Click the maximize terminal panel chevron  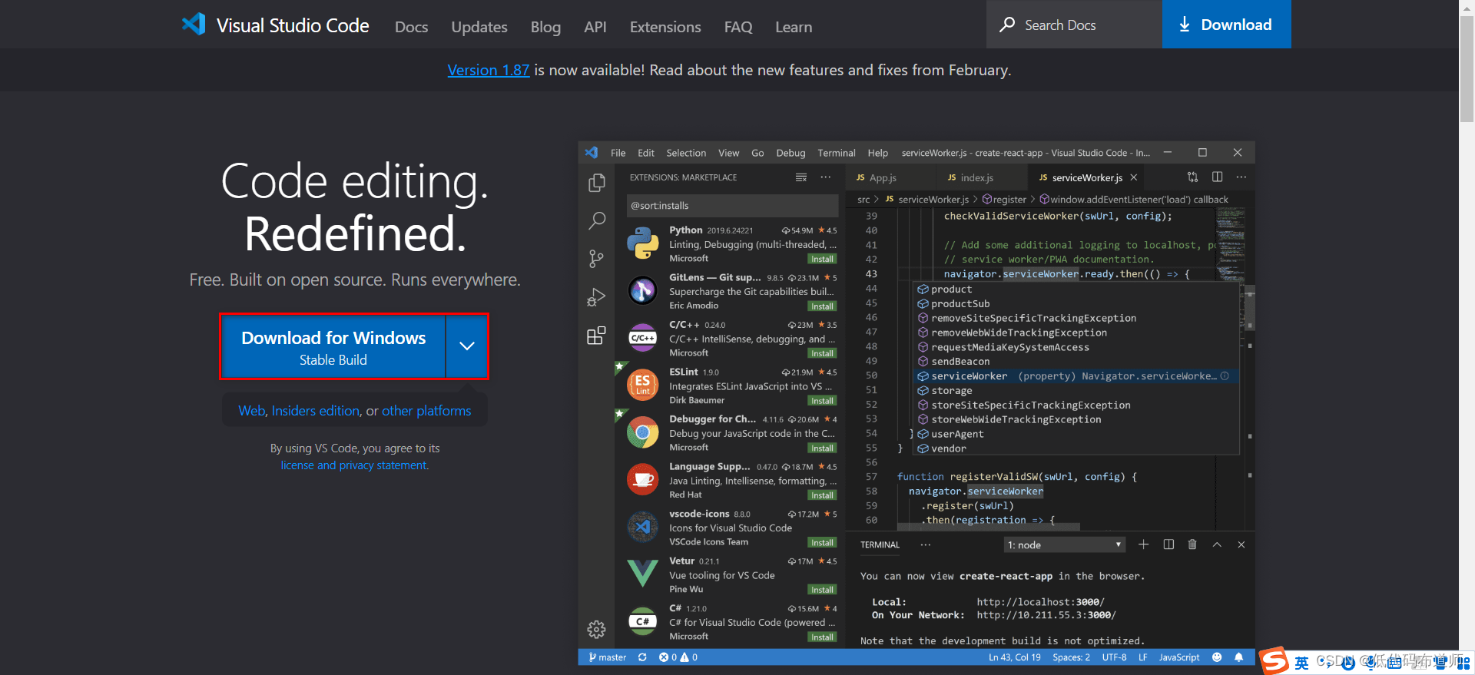coord(1217,544)
